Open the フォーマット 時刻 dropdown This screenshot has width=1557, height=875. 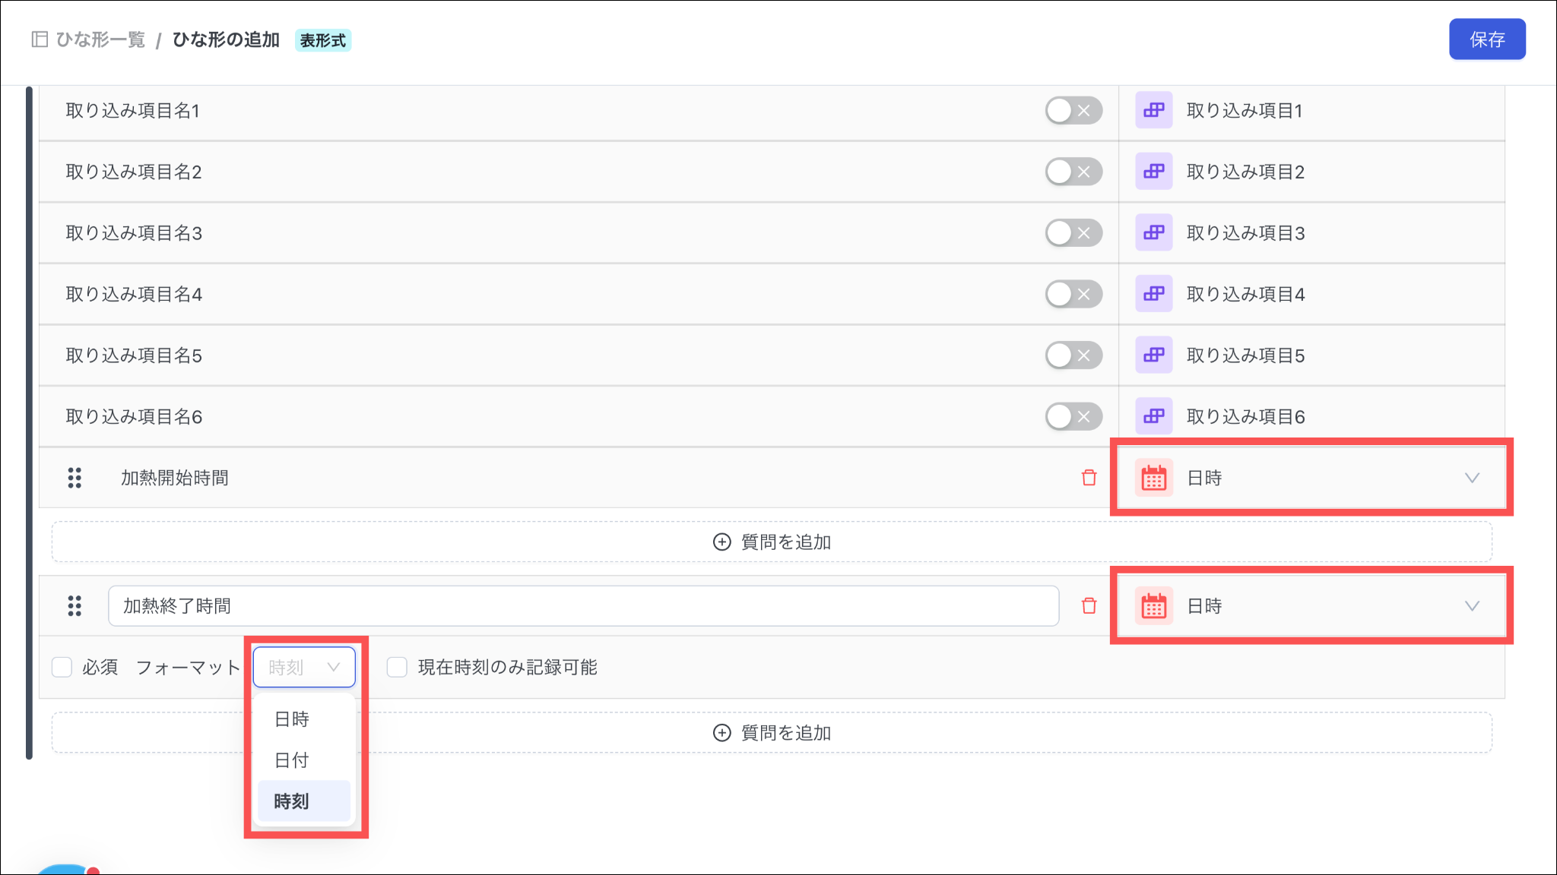pos(304,668)
